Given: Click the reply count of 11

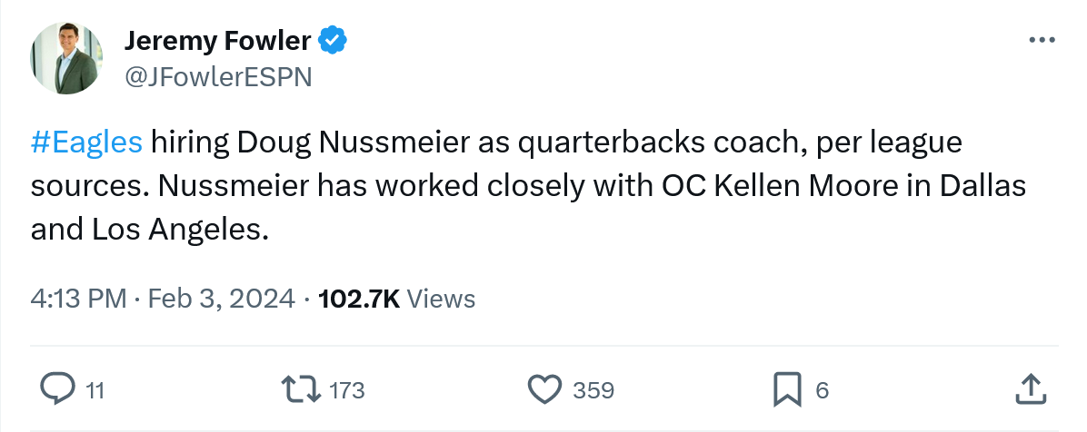Looking at the screenshot, I should click(x=95, y=390).
